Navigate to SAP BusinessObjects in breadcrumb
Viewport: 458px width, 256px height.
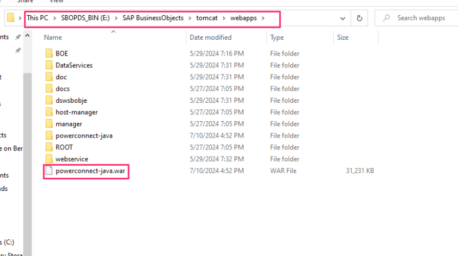153,18
